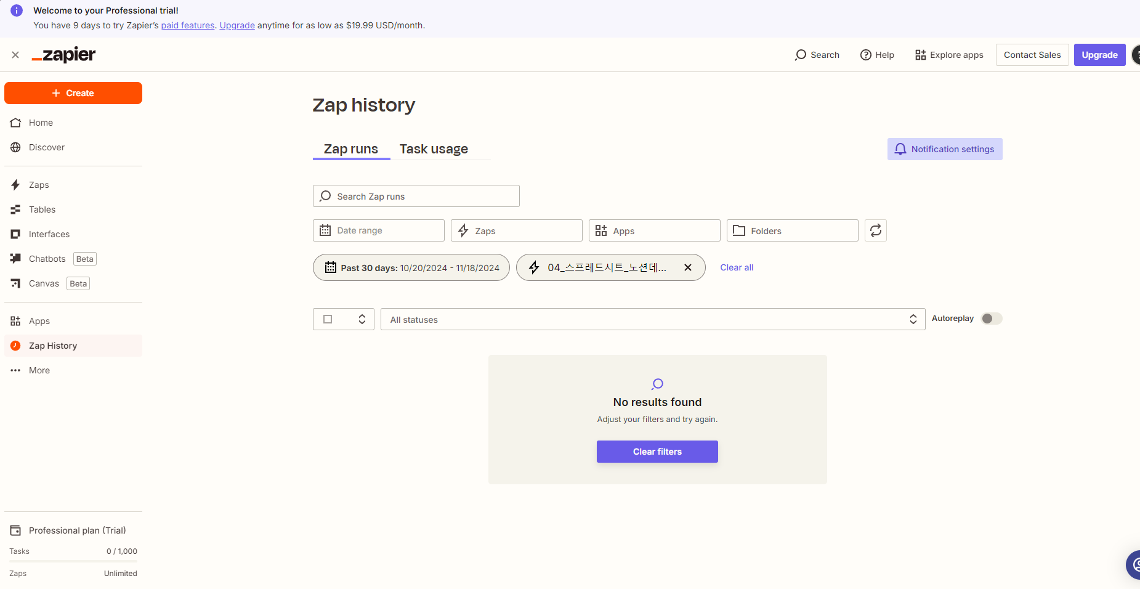The height and width of the screenshot is (589, 1140).
Task: Close the sidebar with the X icon
Action: pyautogui.click(x=15, y=55)
